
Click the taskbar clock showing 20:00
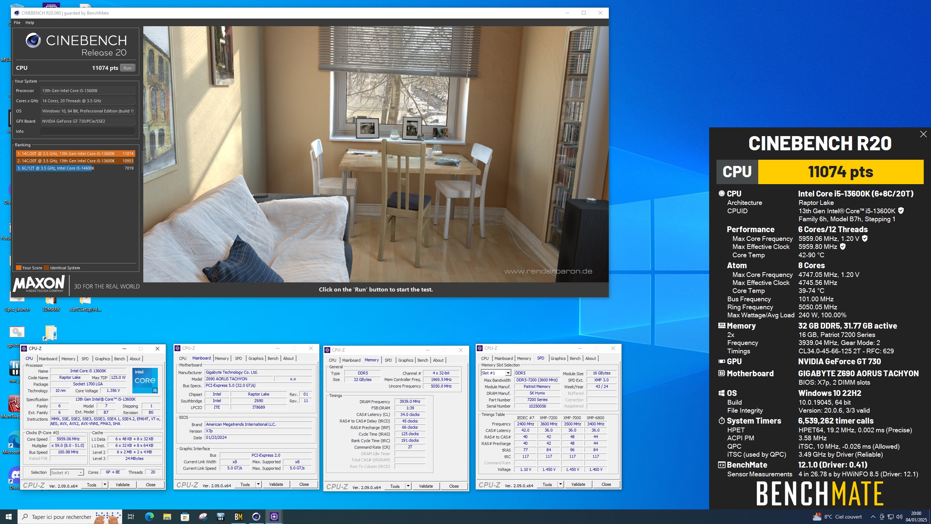coord(916,517)
